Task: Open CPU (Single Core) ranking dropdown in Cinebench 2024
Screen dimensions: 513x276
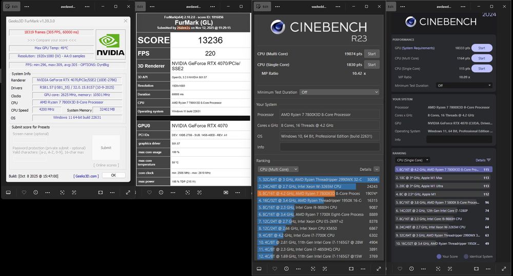Action: (x=412, y=160)
